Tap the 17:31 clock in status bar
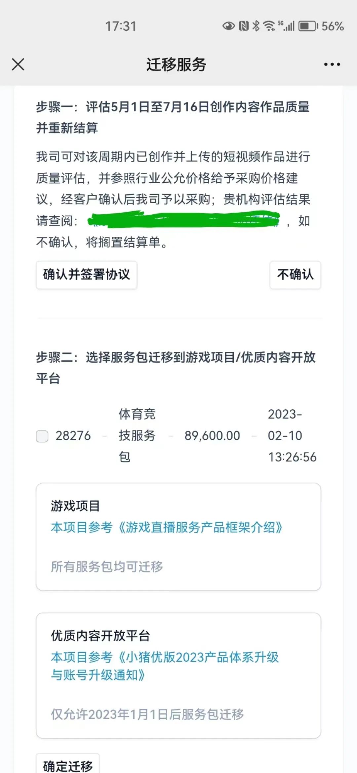 [x=121, y=26]
